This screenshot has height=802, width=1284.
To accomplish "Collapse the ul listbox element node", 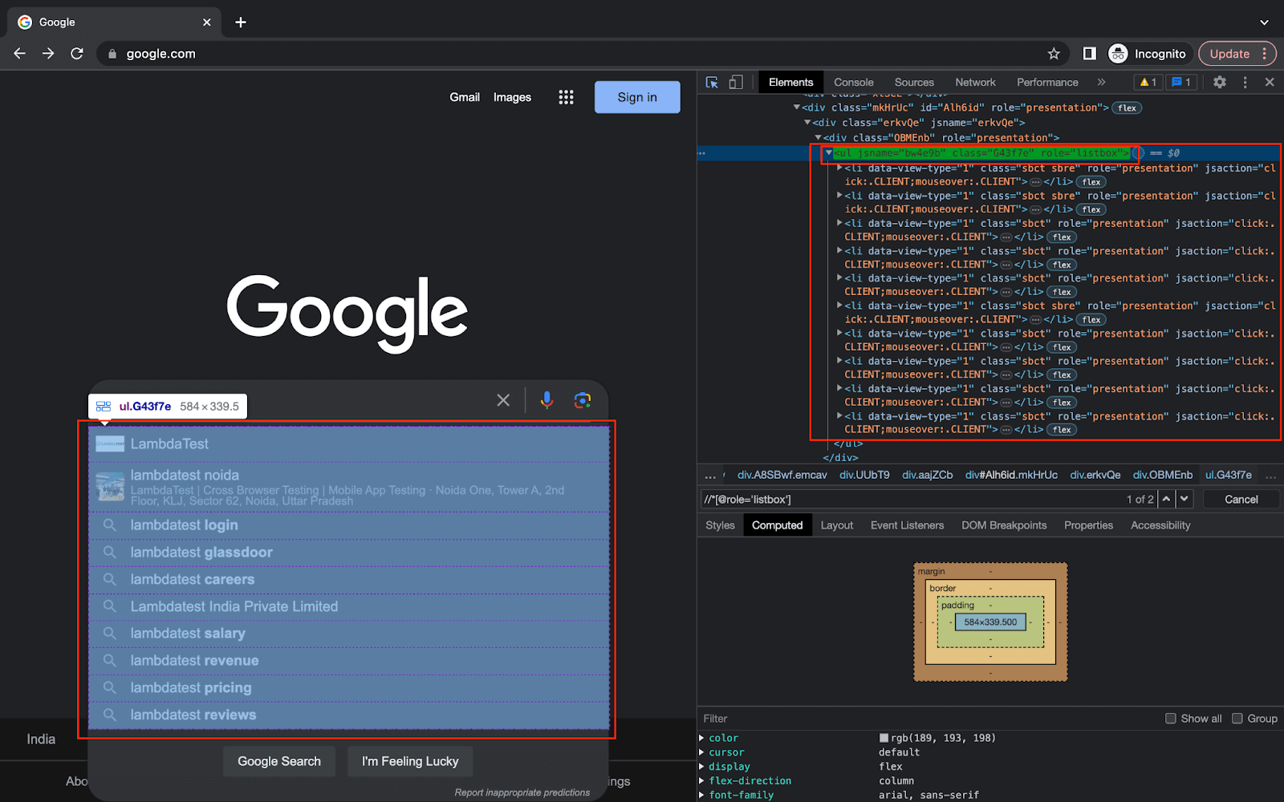I will coord(829,153).
